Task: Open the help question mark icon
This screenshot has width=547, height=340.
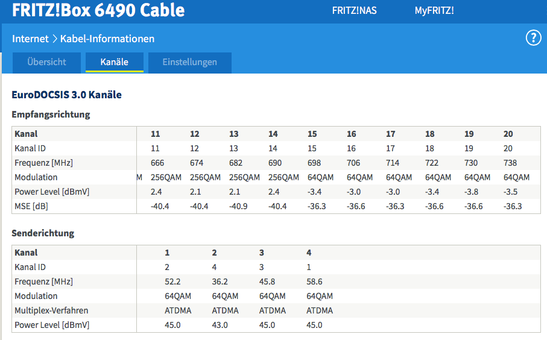Action: 533,37
